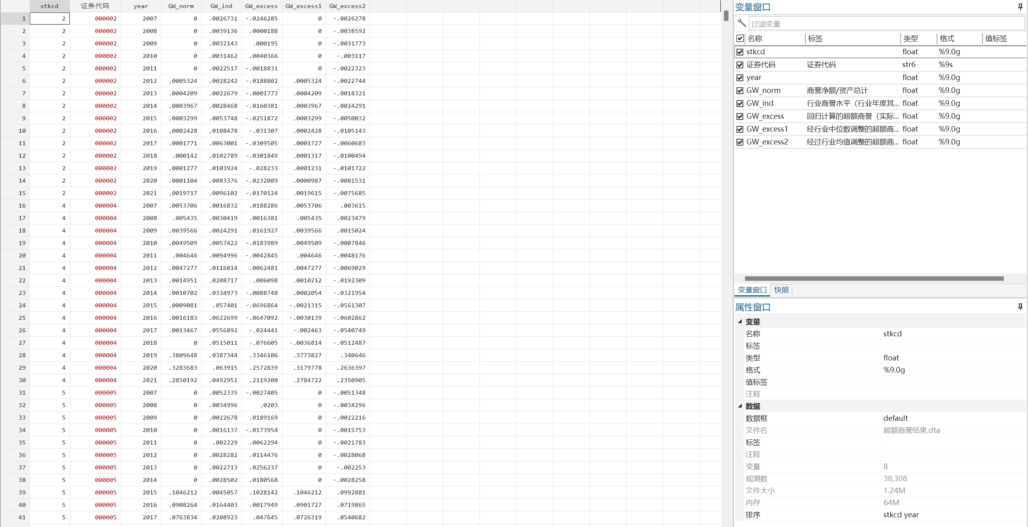Collapse the 变量 properties section
This screenshot has width=1028, height=527.
tap(740, 321)
